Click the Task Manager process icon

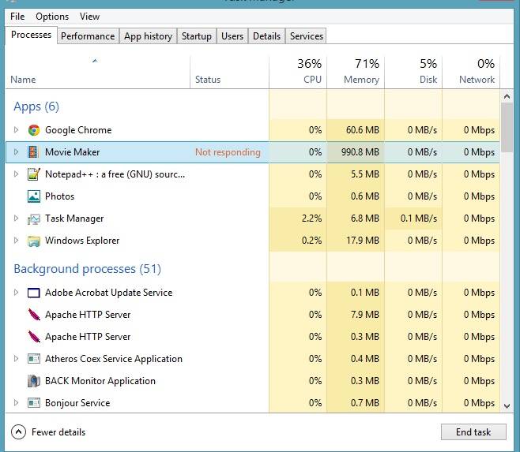[34, 219]
